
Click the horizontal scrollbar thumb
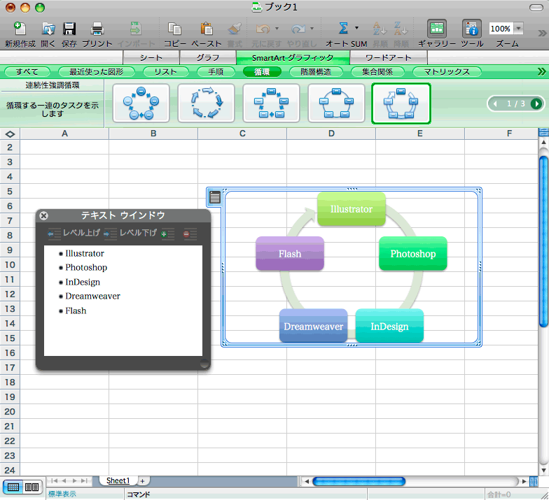click(x=359, y=481)
